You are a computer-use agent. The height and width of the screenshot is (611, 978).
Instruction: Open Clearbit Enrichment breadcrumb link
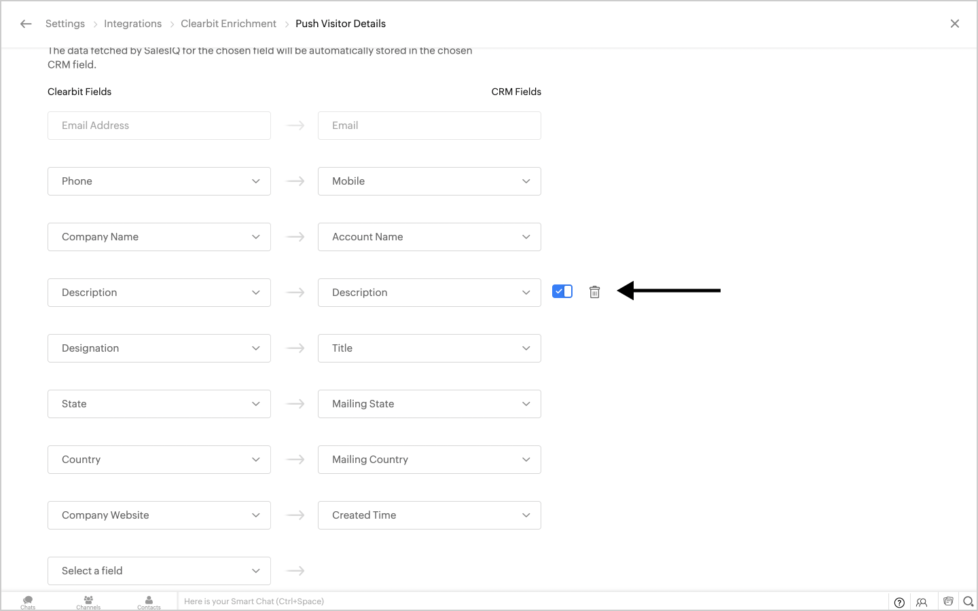[228, 24]
